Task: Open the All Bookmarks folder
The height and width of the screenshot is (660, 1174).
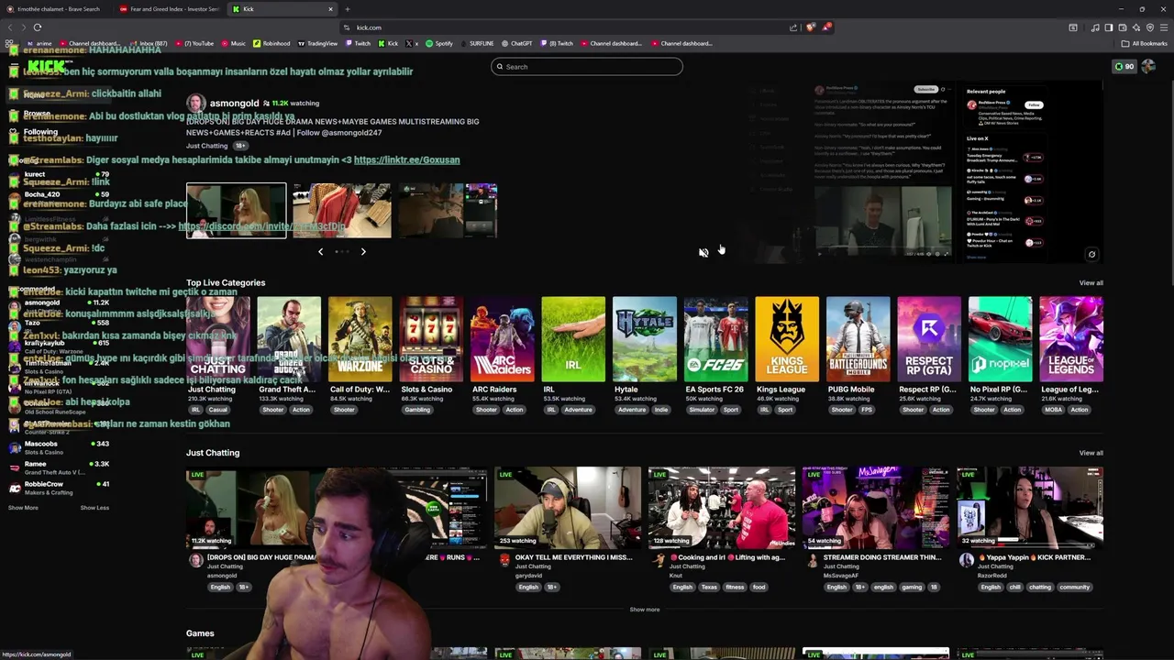Action: [1144, 43]
